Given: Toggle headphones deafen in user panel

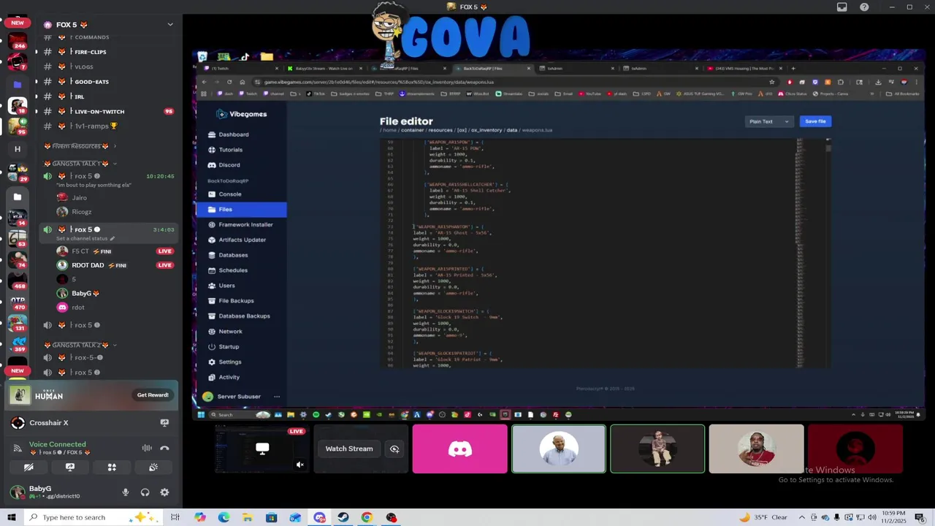Looking at the screenshot, I should [145, 492].
